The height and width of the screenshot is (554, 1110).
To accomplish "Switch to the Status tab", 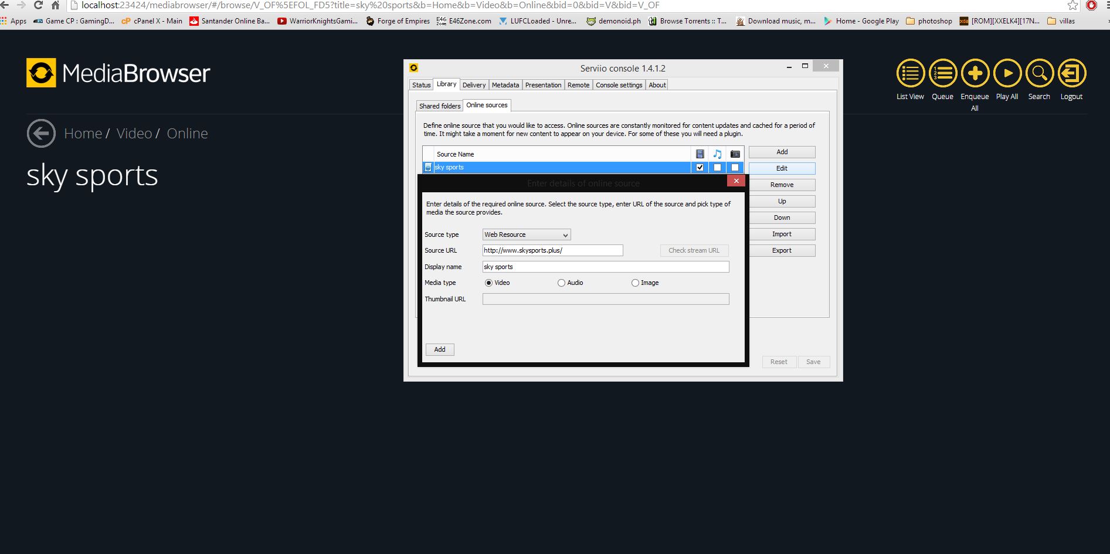I will tap(421, 85).
